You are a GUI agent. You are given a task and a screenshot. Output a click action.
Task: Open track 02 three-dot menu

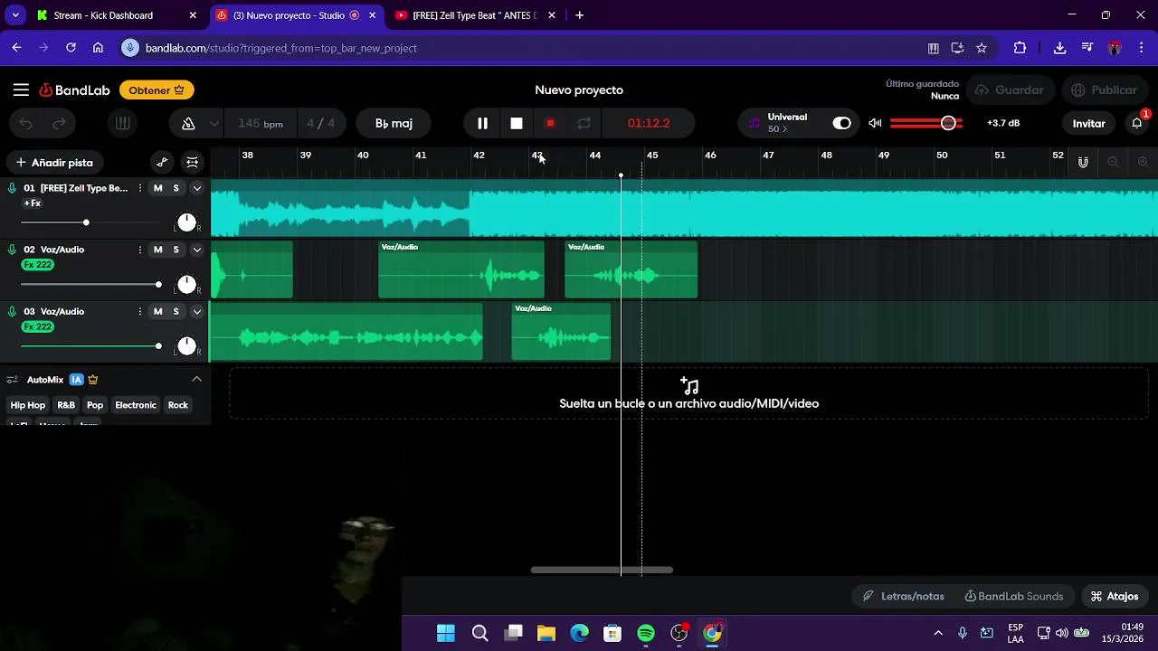[x=139, y=250]
